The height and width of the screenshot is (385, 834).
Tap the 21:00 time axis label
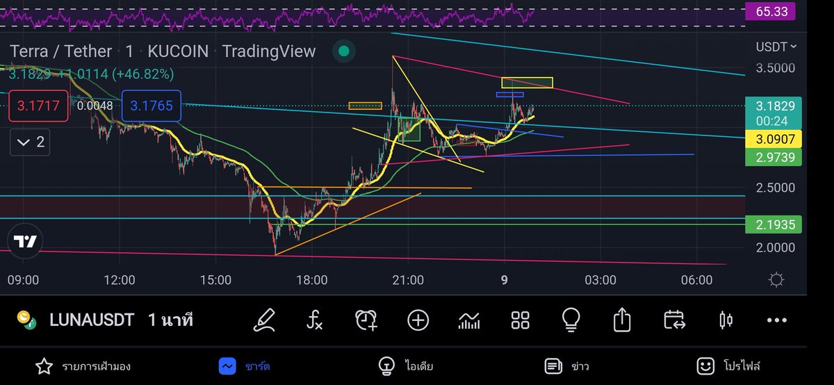[408, 279]
